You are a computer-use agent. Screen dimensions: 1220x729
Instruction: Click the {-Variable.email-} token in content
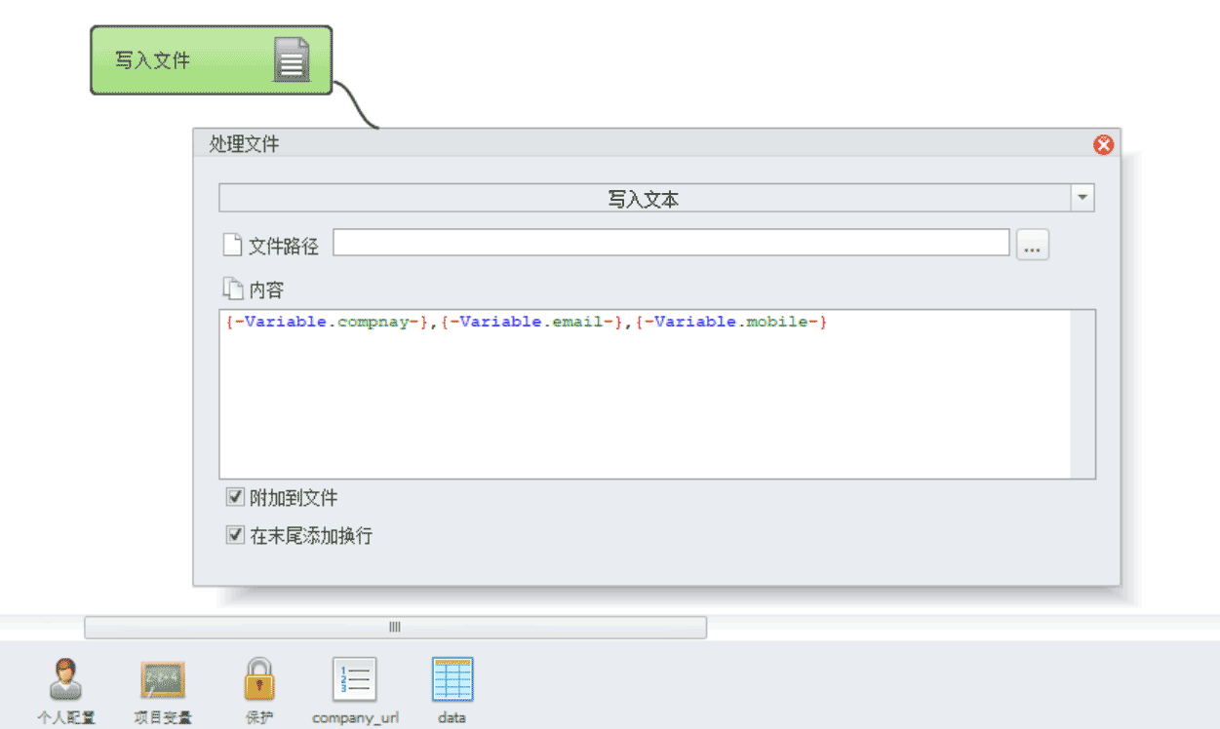[x=531, y=322]
